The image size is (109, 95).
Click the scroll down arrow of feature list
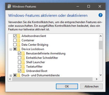(101, 75)
